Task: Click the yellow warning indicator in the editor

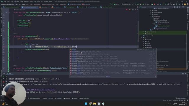Action: click(130, 10)
